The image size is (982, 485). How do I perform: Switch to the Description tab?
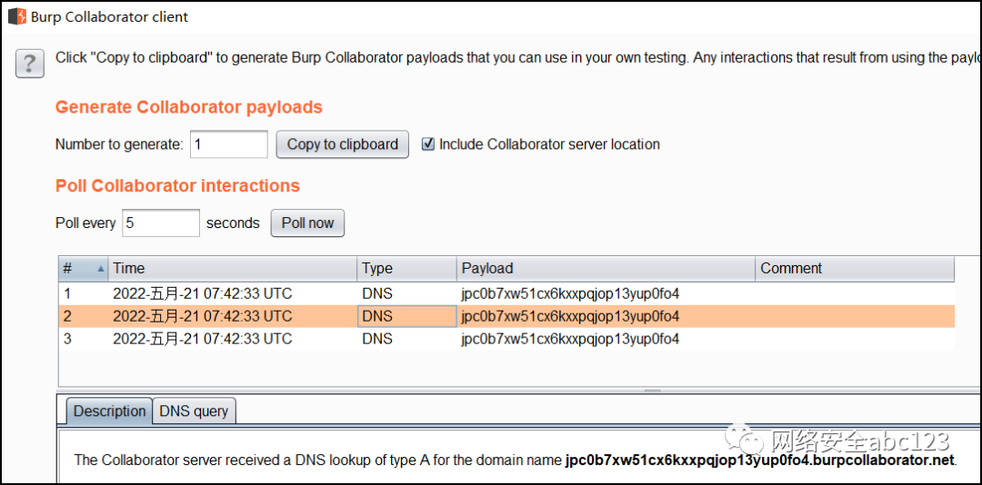110,411
